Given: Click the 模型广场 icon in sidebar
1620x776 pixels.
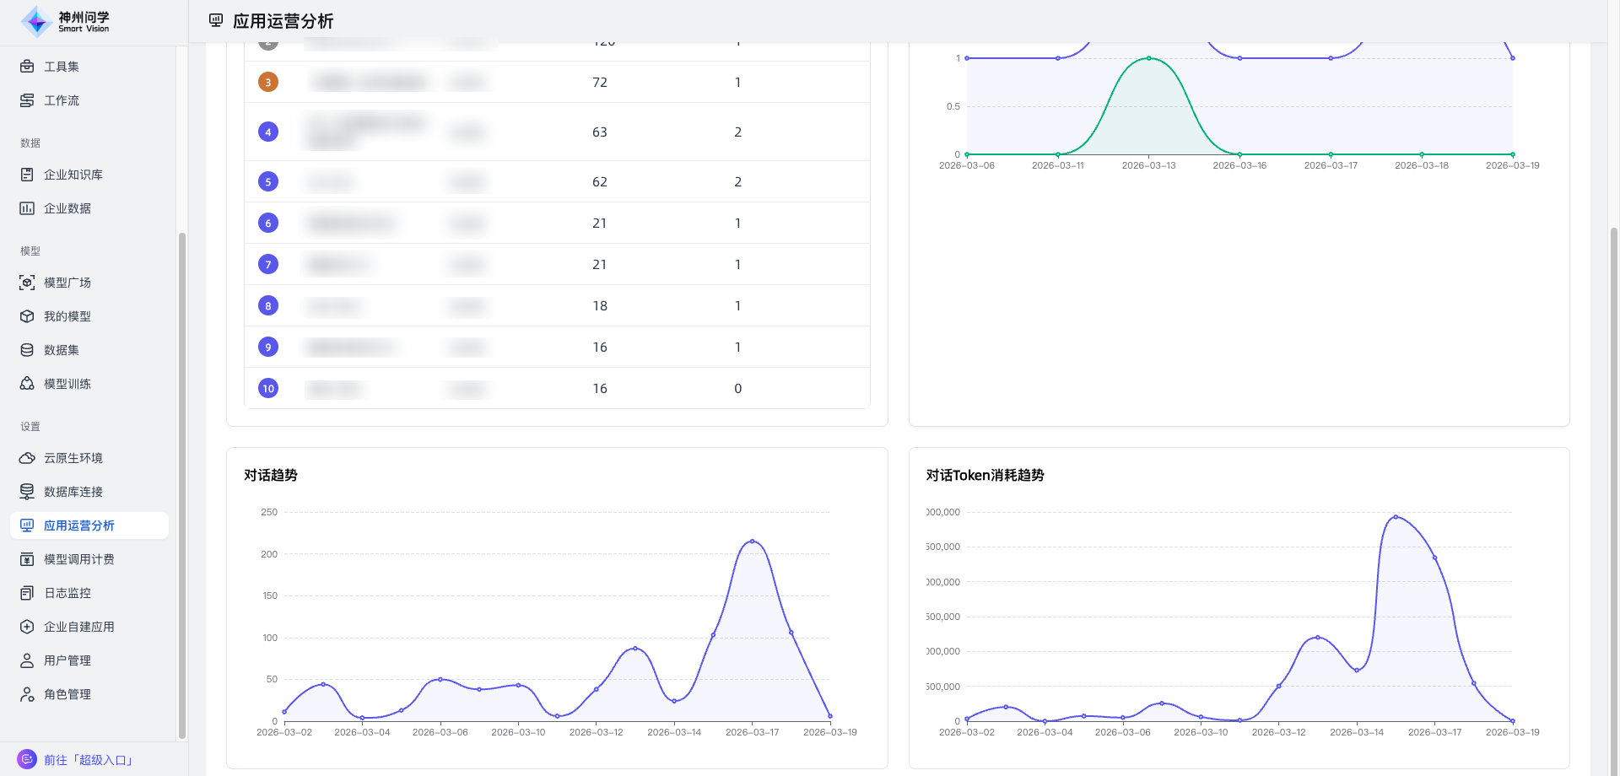Looking at the screenshot, I should click(x=27, y=283).
